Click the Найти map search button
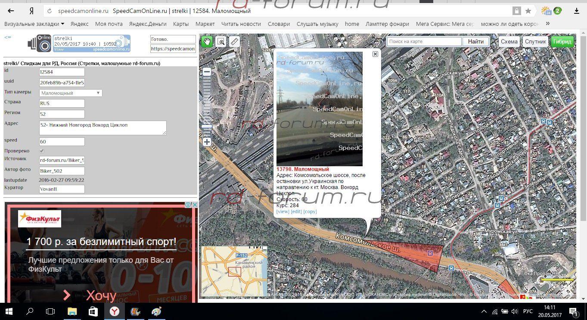The image size is (587, 320). [476, 42]
